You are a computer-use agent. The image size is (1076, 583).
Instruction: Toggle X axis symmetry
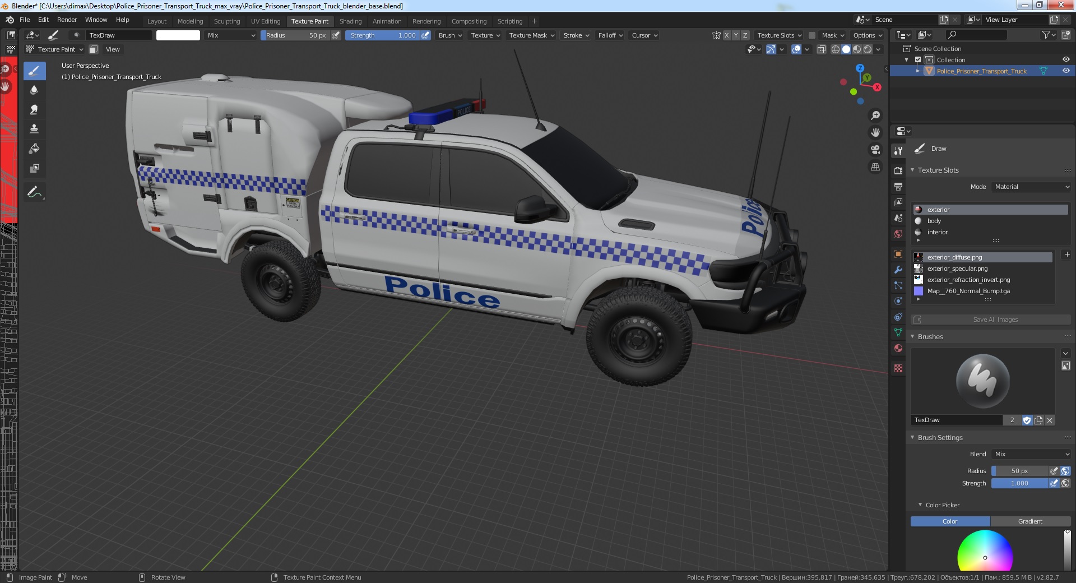coord(727,35)
